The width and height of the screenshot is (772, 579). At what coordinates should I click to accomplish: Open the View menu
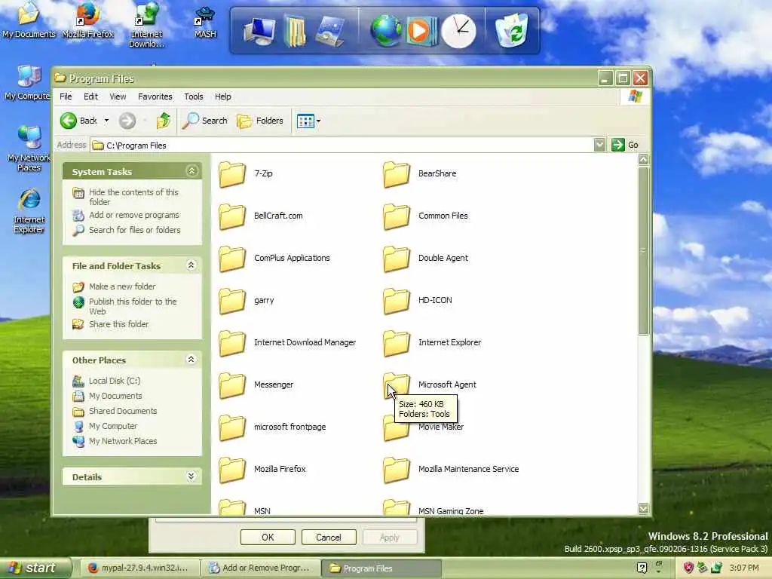[x=118, y=96]
